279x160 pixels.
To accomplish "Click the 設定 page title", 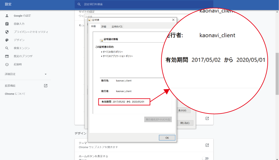I will (8, 4).
